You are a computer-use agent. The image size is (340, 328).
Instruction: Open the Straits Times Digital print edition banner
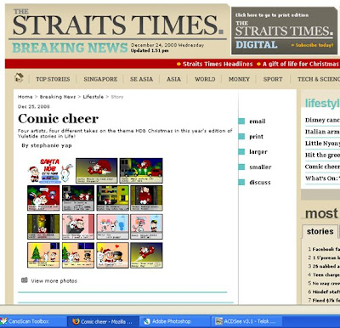[x=284, y=31]
